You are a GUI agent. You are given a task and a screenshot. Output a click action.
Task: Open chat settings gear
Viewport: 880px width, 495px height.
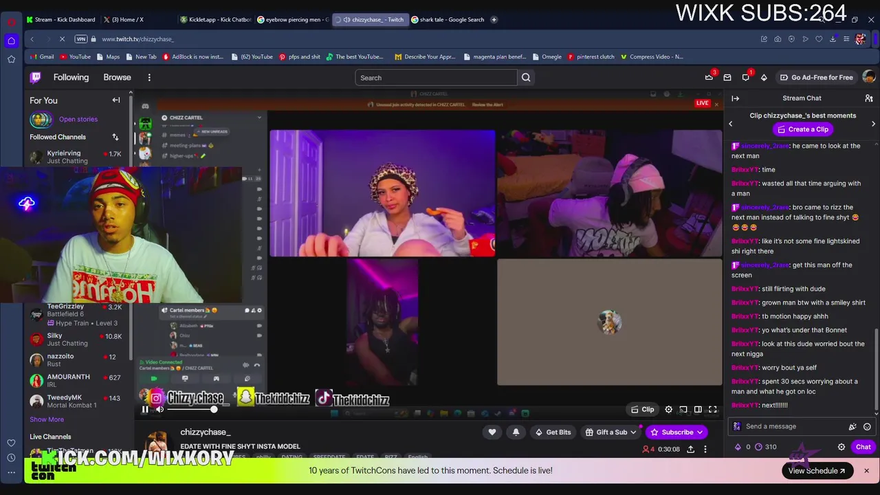point(841,447)
